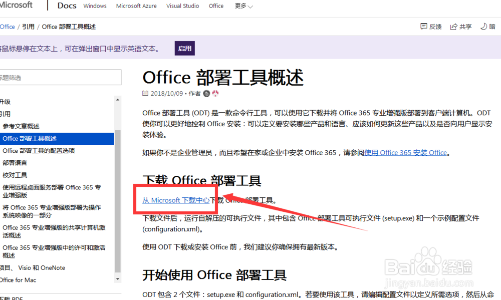Screen dimensions: 501x300
Task: Click the Office 部署工具概述 page title
Action: tap(223, 78)
